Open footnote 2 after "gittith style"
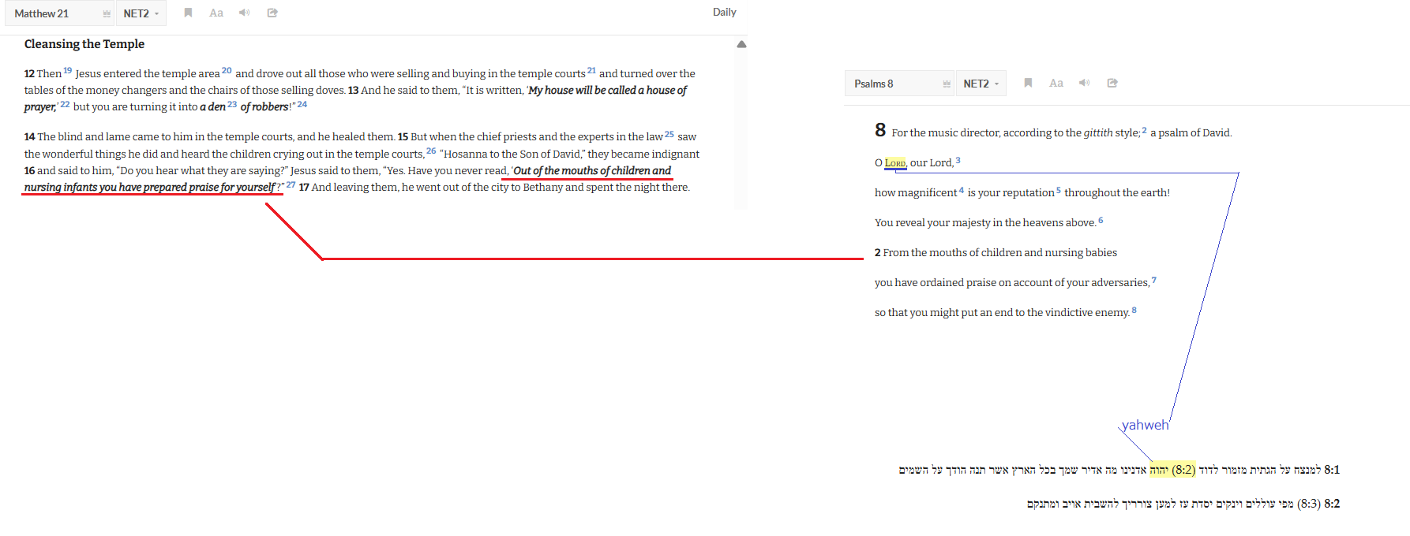Screen dimensions: 1410x536 1144,130
